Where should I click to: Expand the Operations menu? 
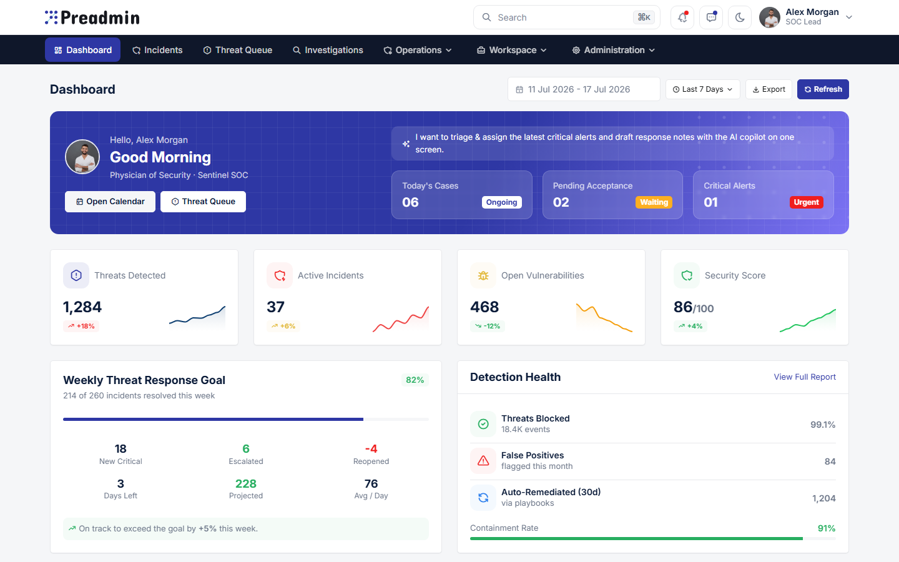(418, 50)
